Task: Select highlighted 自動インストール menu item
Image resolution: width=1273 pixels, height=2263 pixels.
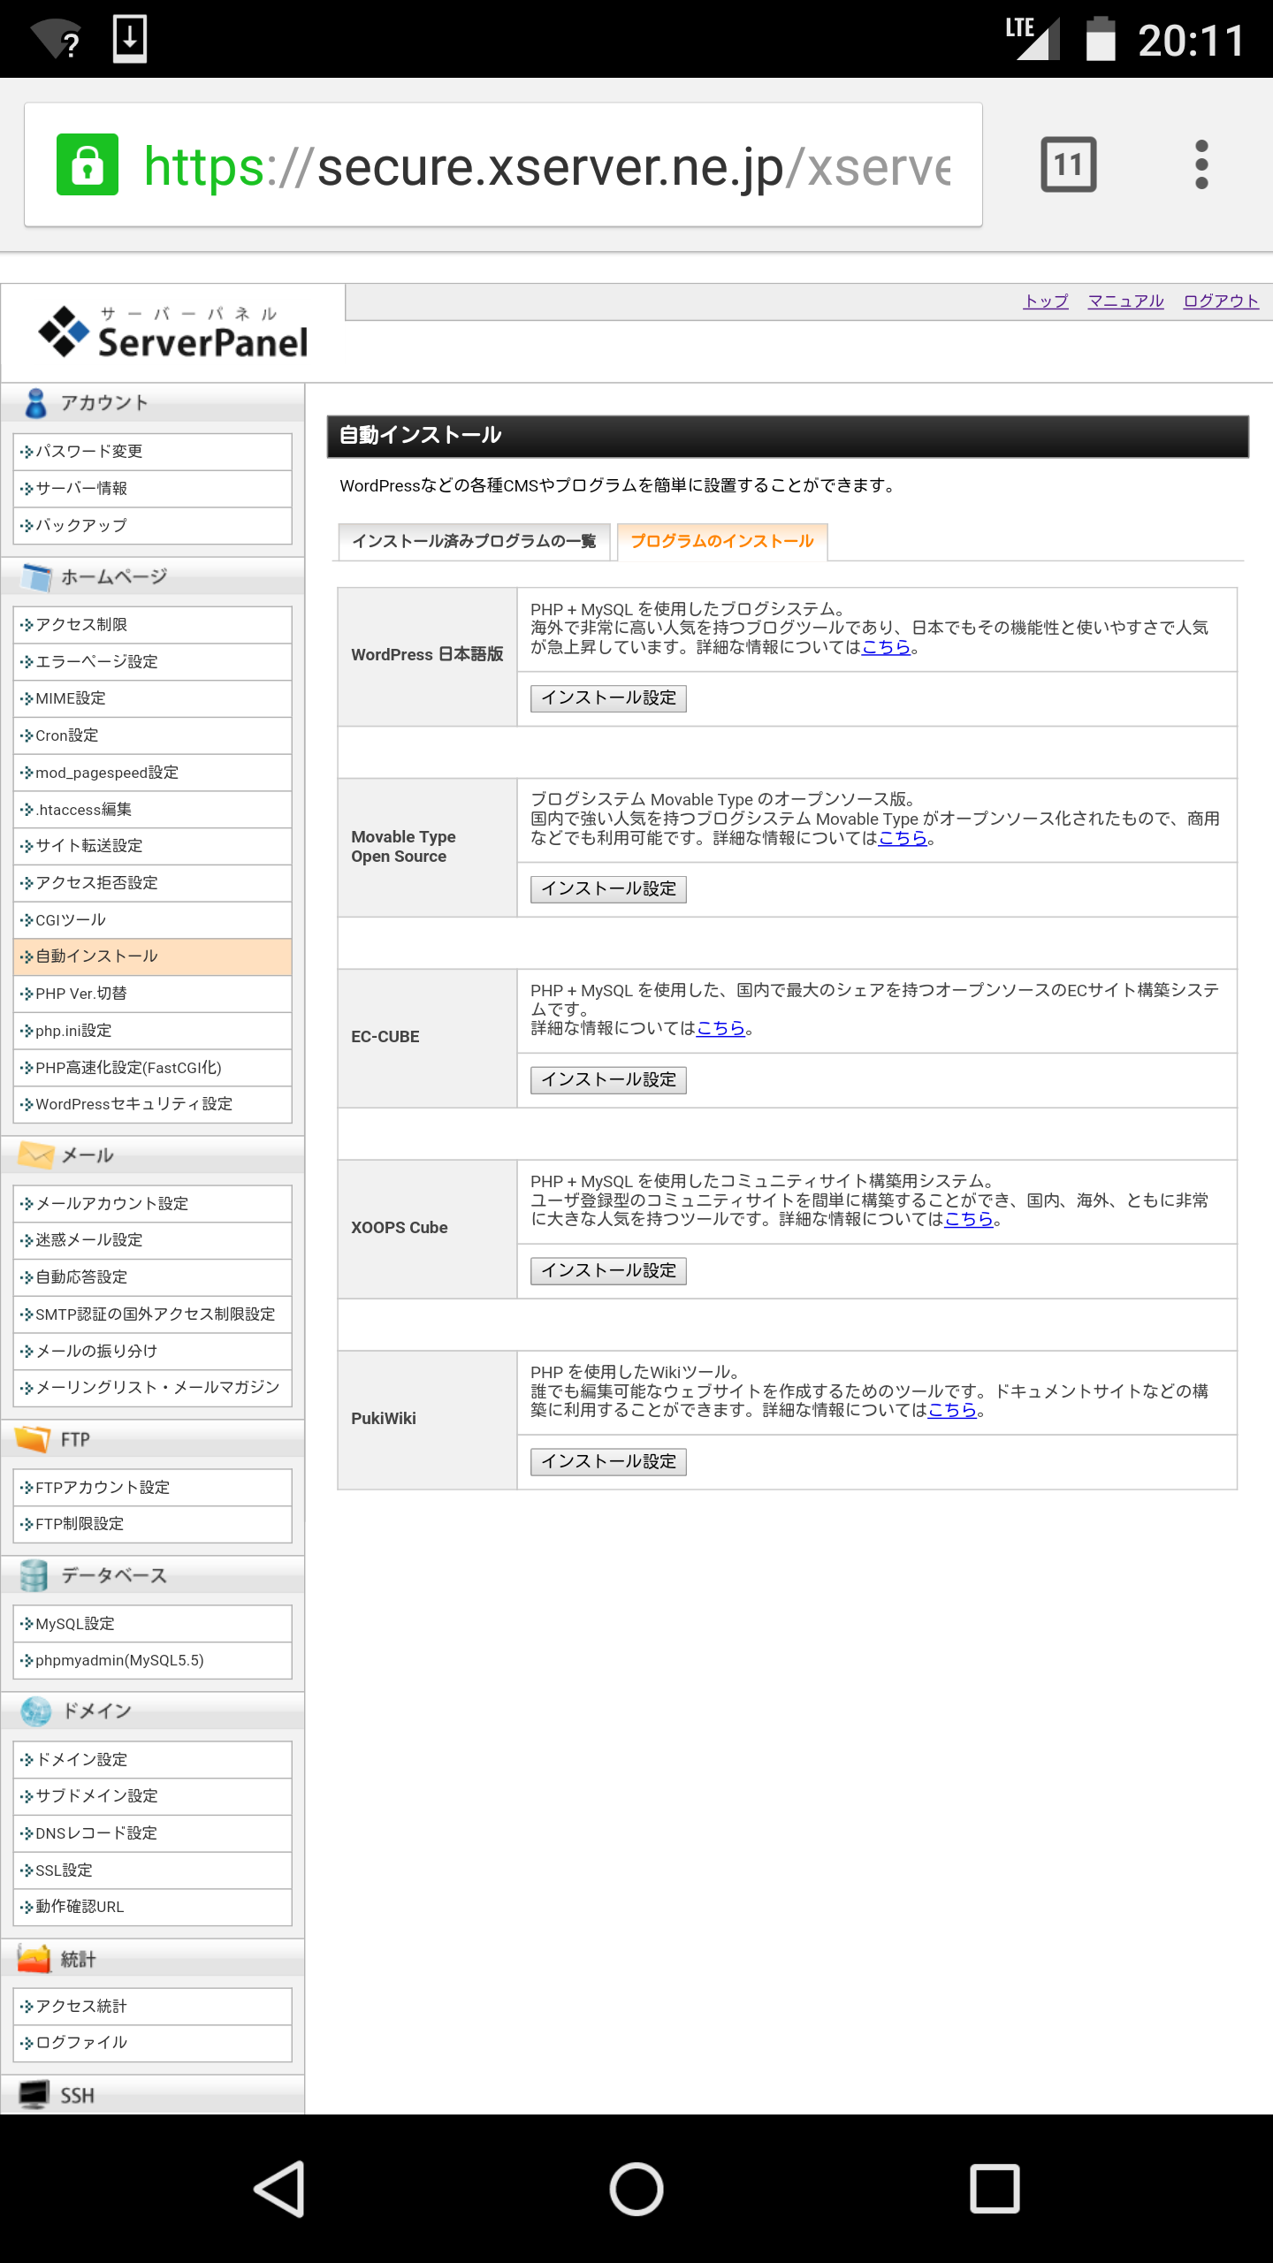Action: click(x=153, y=956)
